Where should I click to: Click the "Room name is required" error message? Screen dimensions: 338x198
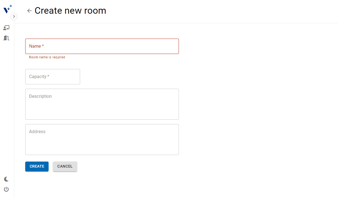(x=47, y=57)
